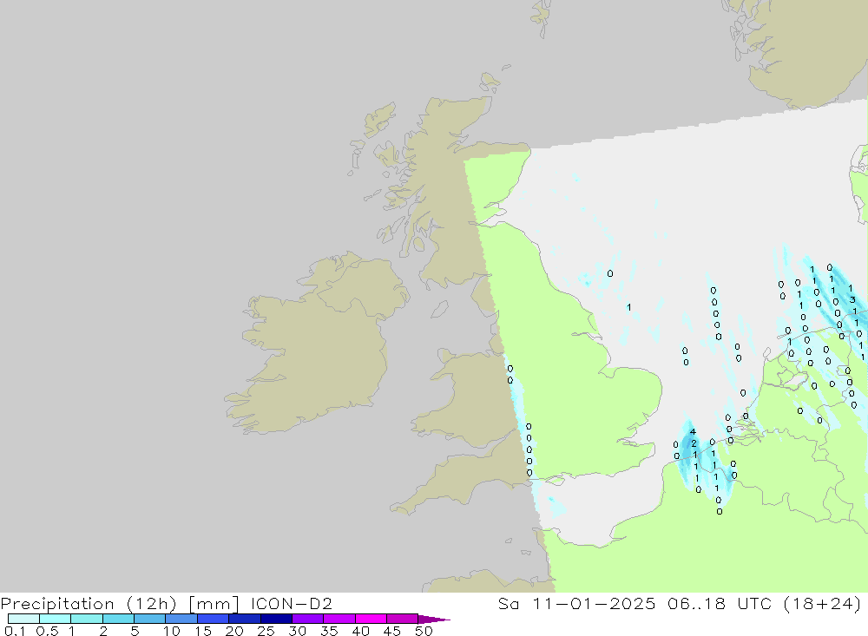Select the "20" legend scale label
Viewport: 868px width, 636px height.
pyautogui.click(x=234, y=631)
